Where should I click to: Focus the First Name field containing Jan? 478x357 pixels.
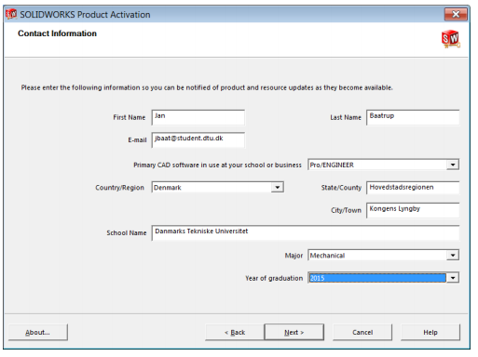coord(198,117)
